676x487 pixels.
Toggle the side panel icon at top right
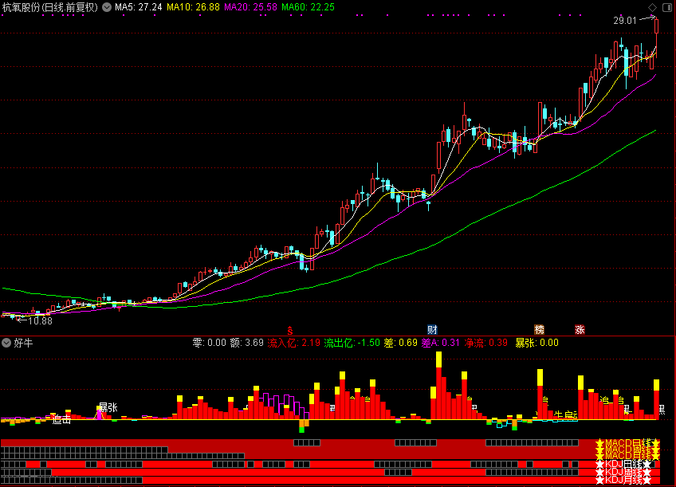pyautogui.click(x=666, y=7)
